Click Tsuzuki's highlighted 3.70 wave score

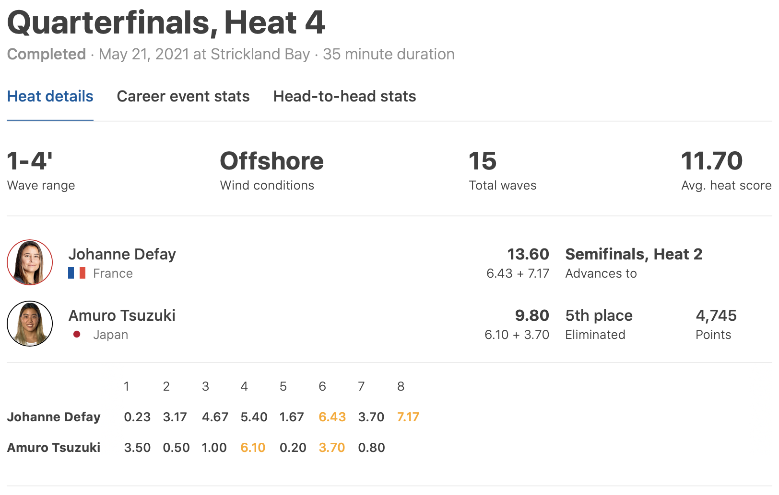332,448
